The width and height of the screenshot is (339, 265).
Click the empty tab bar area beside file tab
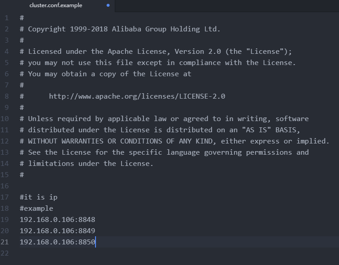tap(227, 6)
